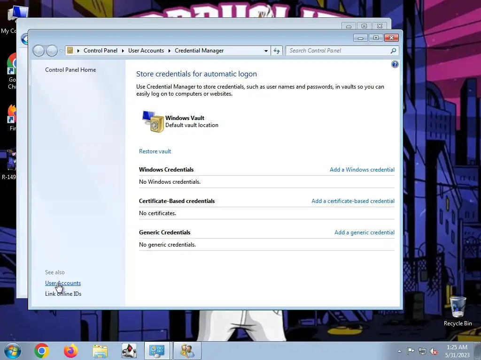Go back with the Back arrow button

coord(39,51)
